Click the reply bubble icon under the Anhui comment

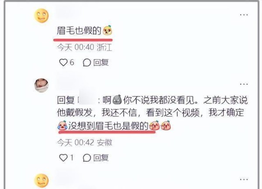87,158
